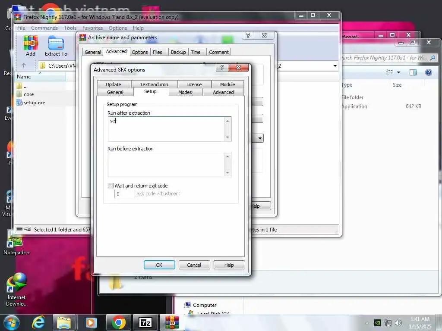Open the Explorer view options dropdown arrow
This screenshot has width=442, height=331.
click(x=398, y=72)
